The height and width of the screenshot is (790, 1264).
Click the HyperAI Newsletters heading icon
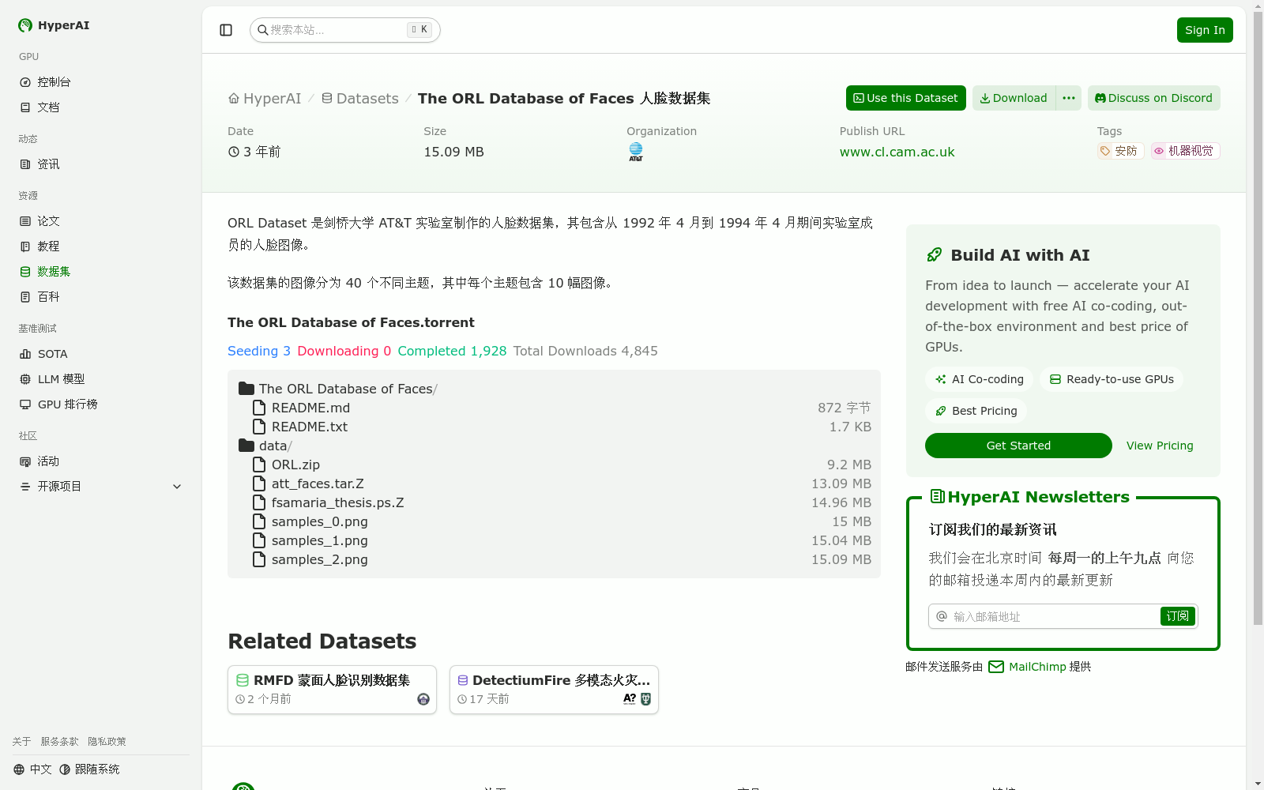[x=938, y=496]
